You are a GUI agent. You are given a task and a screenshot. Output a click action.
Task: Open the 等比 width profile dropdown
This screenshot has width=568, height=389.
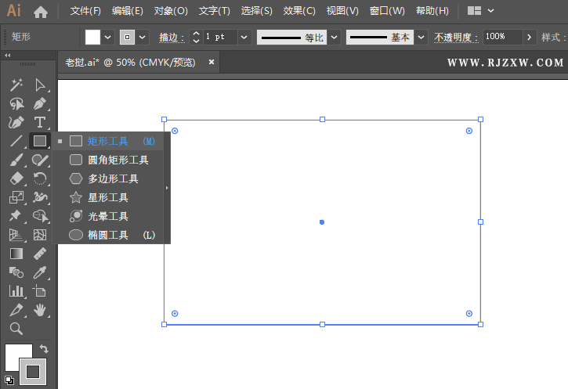[335, 37]
